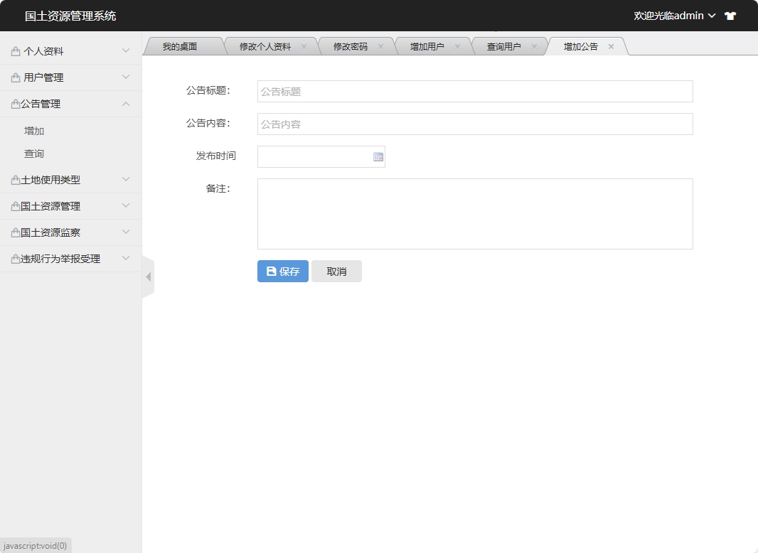758x553 pixels.
Task: Select the 查询 submenu under 公告管理
Action: pos(34,153)
